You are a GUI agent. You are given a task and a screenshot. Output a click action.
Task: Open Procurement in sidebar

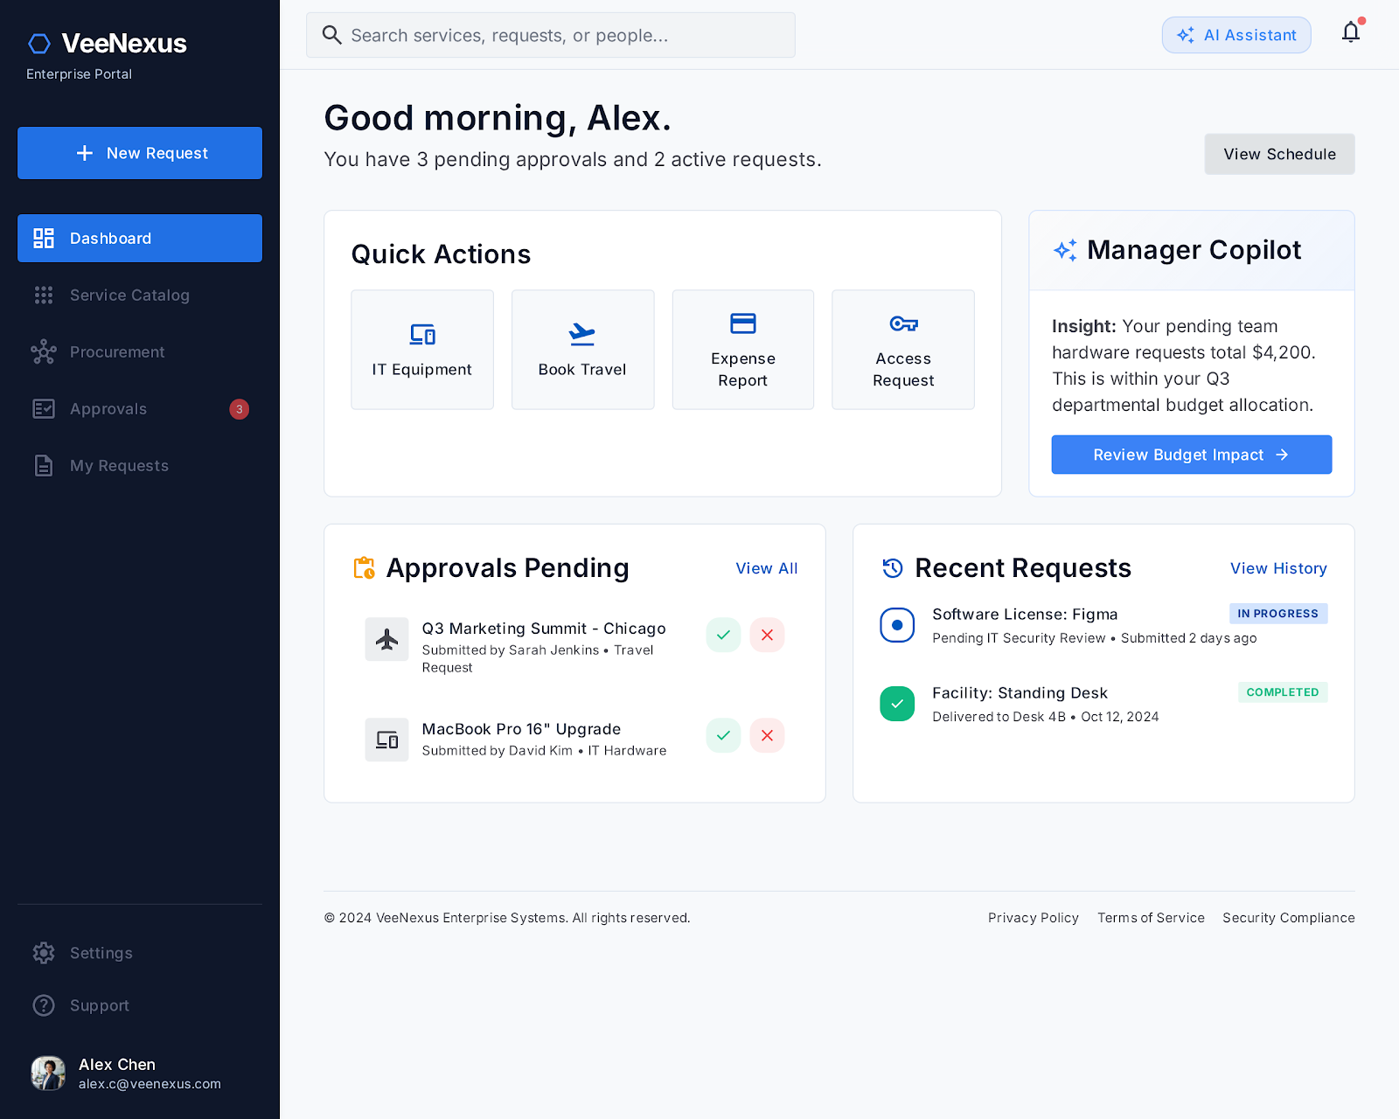[x=140, y=352]
